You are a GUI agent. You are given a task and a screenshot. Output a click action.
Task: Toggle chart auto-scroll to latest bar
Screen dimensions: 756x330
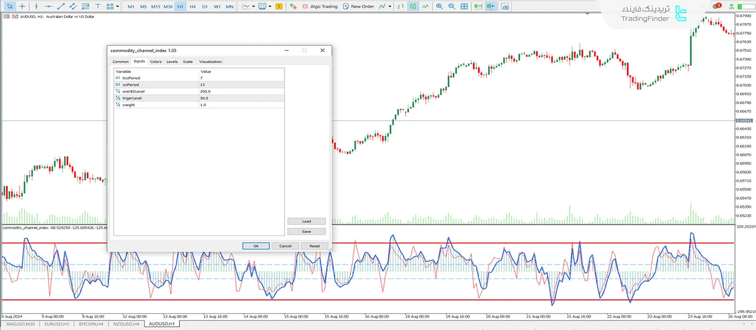(478, 7)
